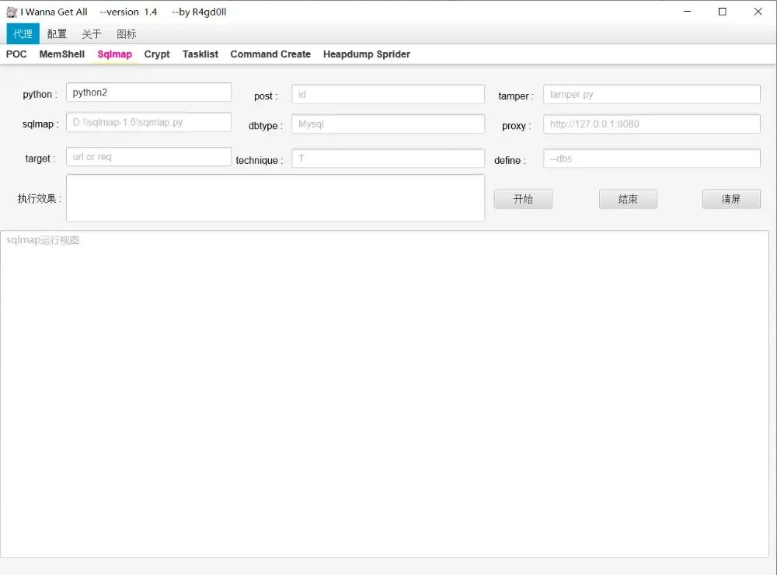Clear output with the 清屏 button
Image resolution: width=777 pixels, height=575 pixels.
731,199
